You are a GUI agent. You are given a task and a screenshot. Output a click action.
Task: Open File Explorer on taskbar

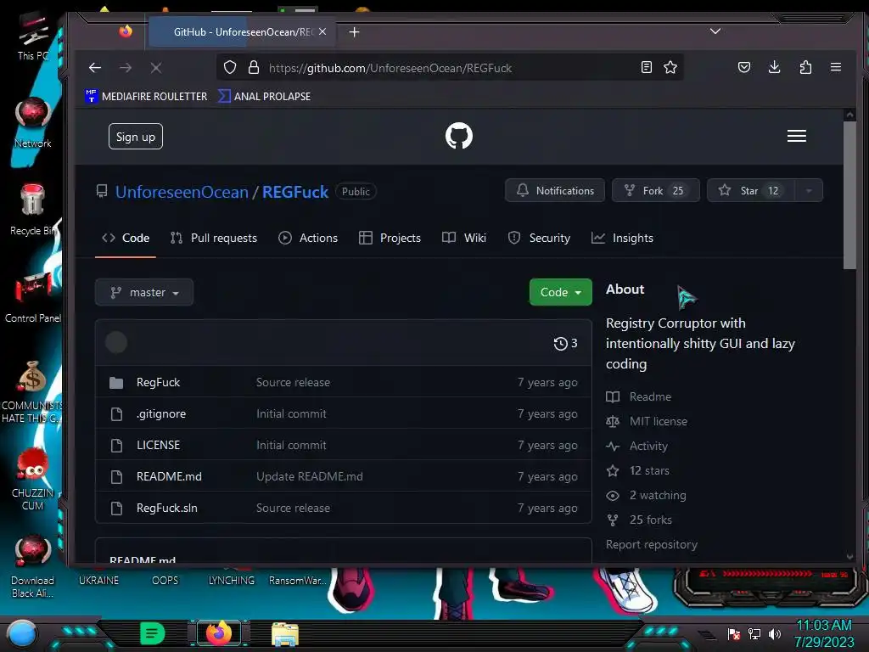click(285, 634)
